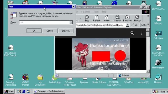Click the IE address bar URL field
This screenshot has width=168, height=94.
tap(101, 25)
